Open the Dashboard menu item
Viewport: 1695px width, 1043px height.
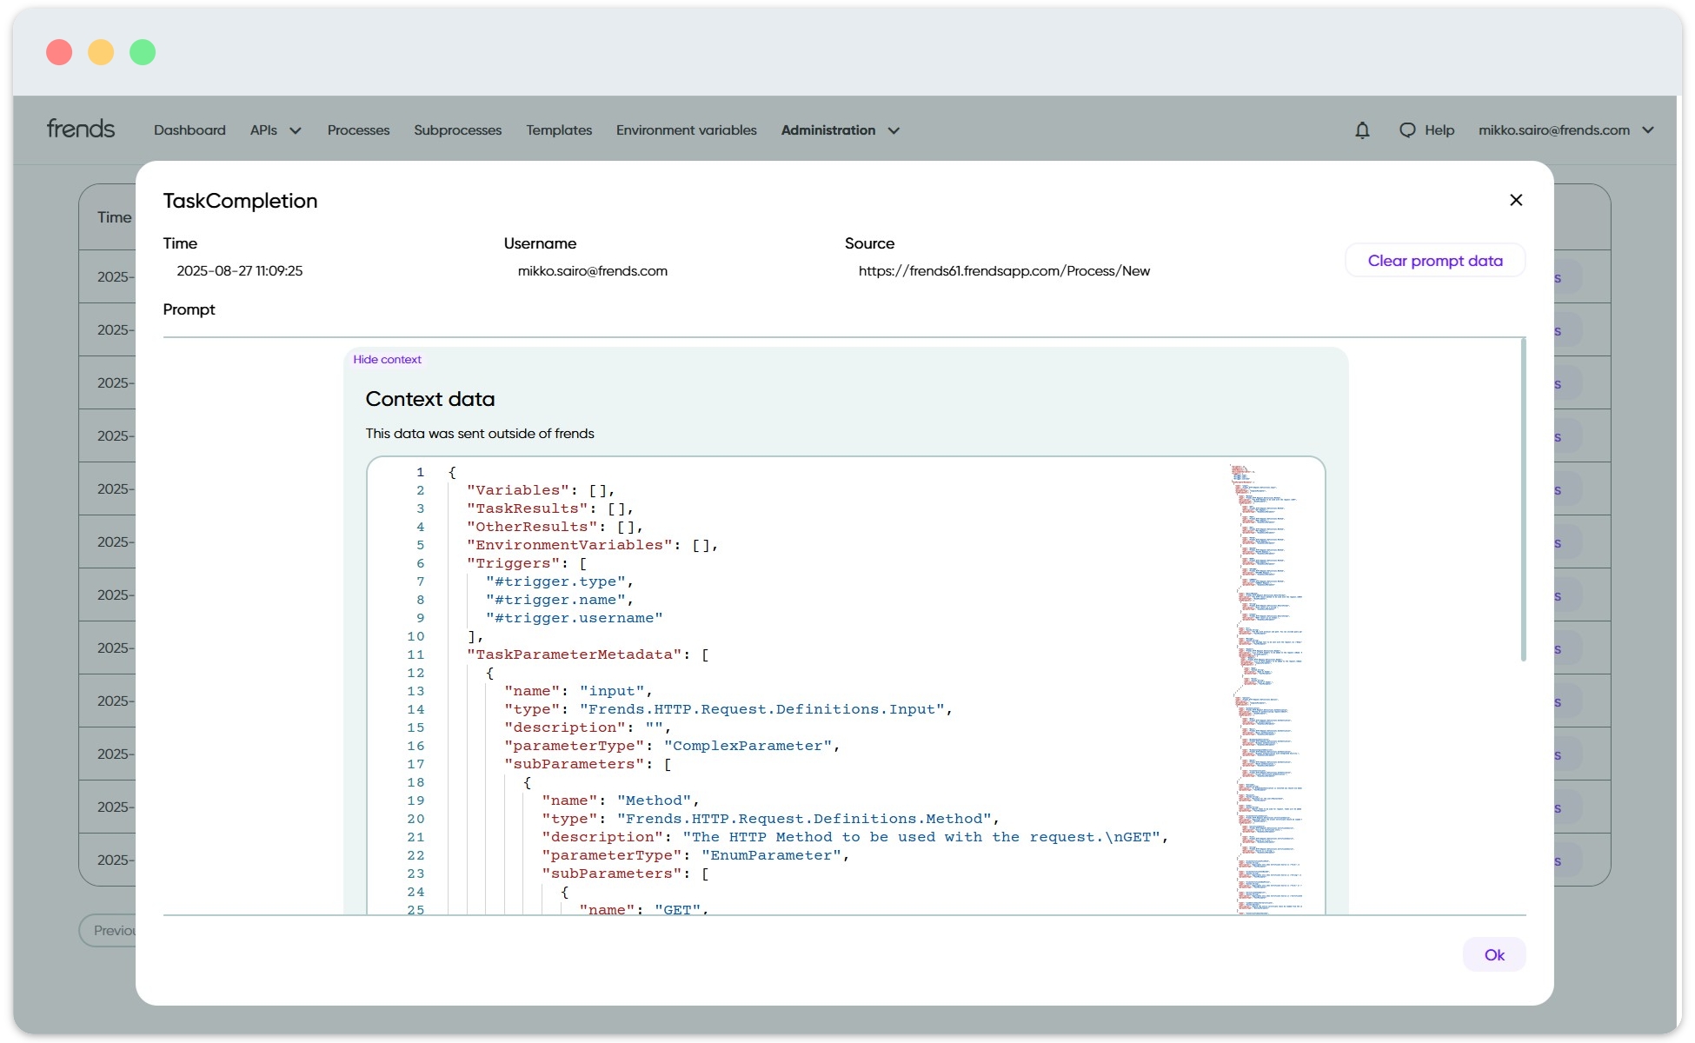(x=189, y=130)
